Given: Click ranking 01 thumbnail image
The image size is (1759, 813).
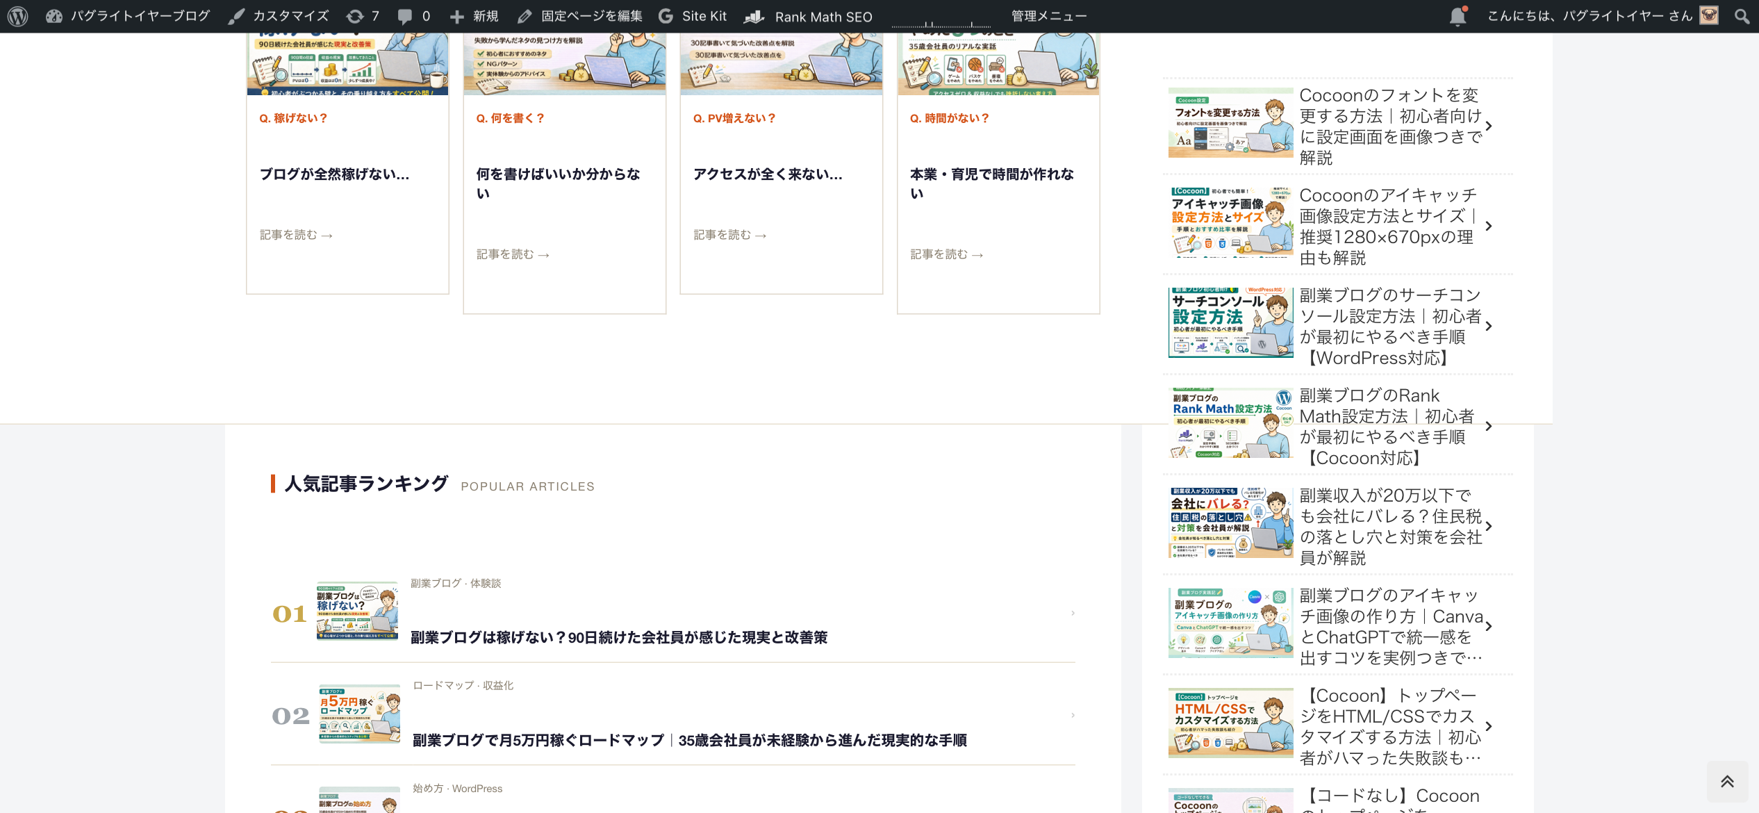Looking at the screenshot, I should click(x=357, y=611).
